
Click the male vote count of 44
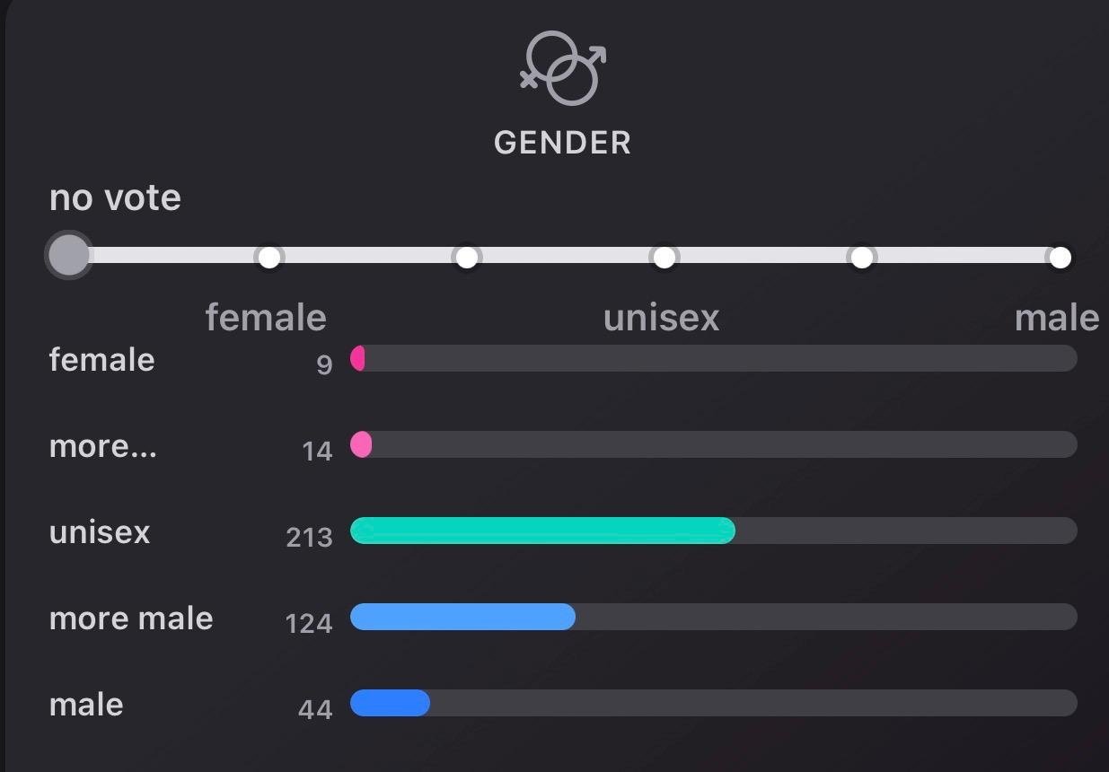tap(315, 709)
